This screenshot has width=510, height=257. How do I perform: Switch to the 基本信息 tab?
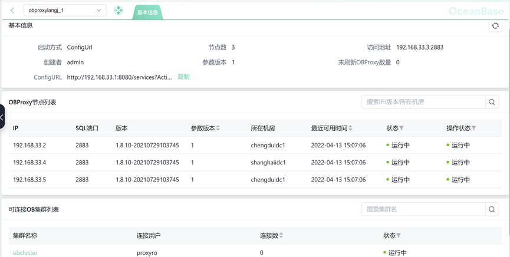147,12
